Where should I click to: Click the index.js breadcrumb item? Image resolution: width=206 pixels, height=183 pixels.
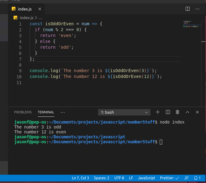[x=26, y=18]
